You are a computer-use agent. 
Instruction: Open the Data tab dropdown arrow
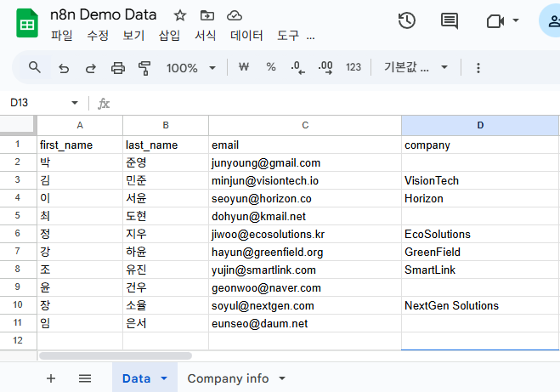[x=164, y=378]
